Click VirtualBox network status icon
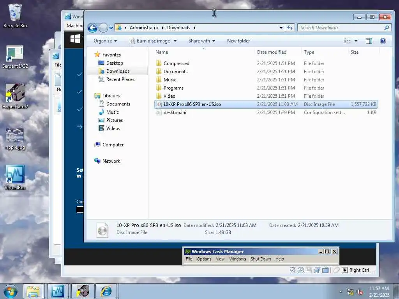Viewport: 399px width, 299px height. pyautogui.click(x=317, y=270)
